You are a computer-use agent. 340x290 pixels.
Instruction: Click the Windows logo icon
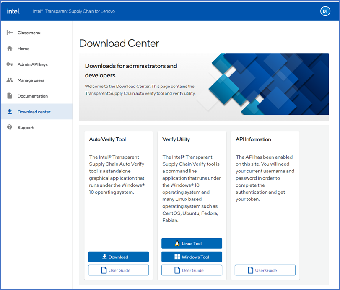point(177,257)
